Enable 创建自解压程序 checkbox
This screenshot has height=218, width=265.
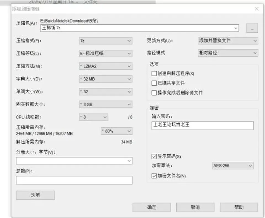coord(154,73)
